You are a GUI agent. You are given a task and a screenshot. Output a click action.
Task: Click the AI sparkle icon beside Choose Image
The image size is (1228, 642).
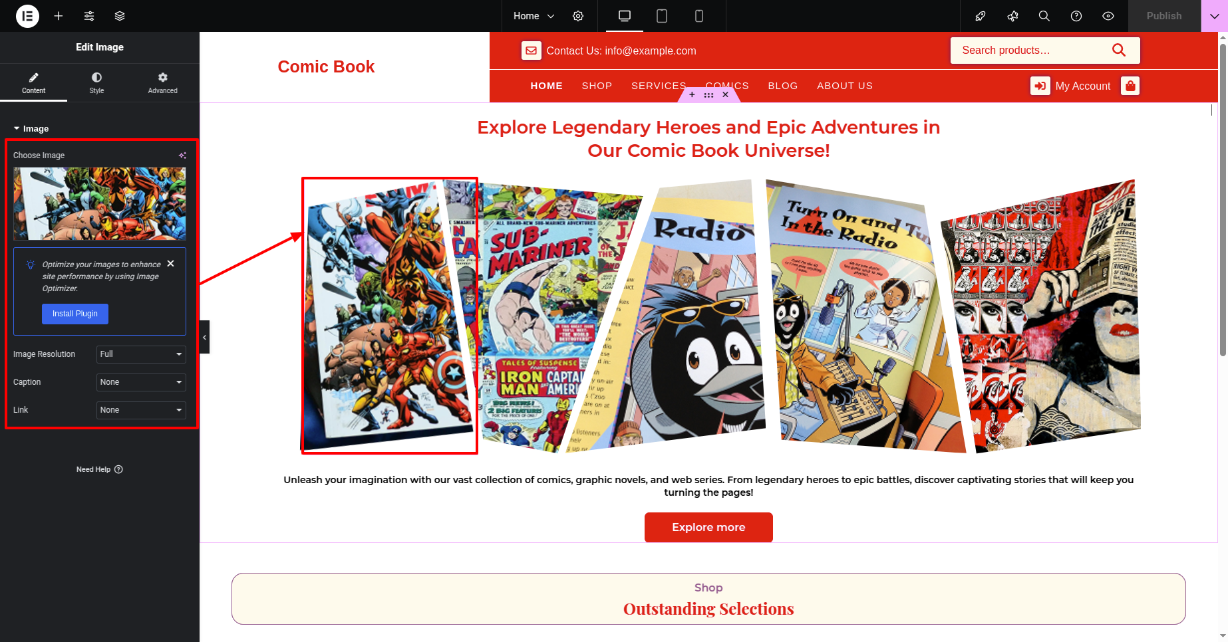(x=182, y=156)
